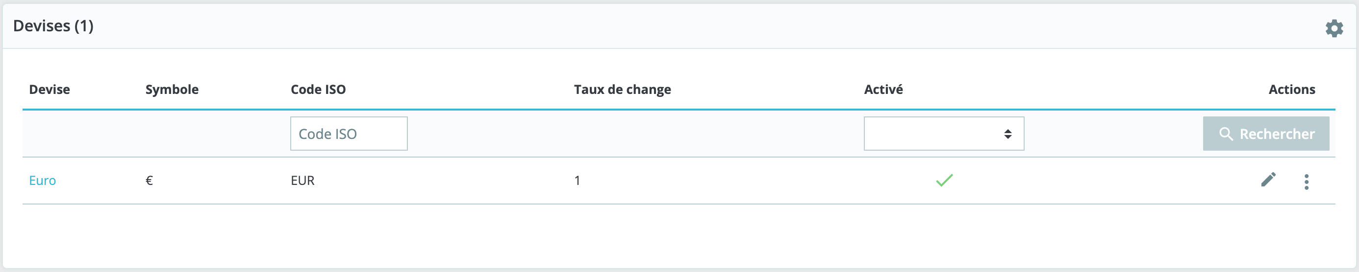
Task: Open the Devises list settings gear
Action: (x=1334, y=28)
